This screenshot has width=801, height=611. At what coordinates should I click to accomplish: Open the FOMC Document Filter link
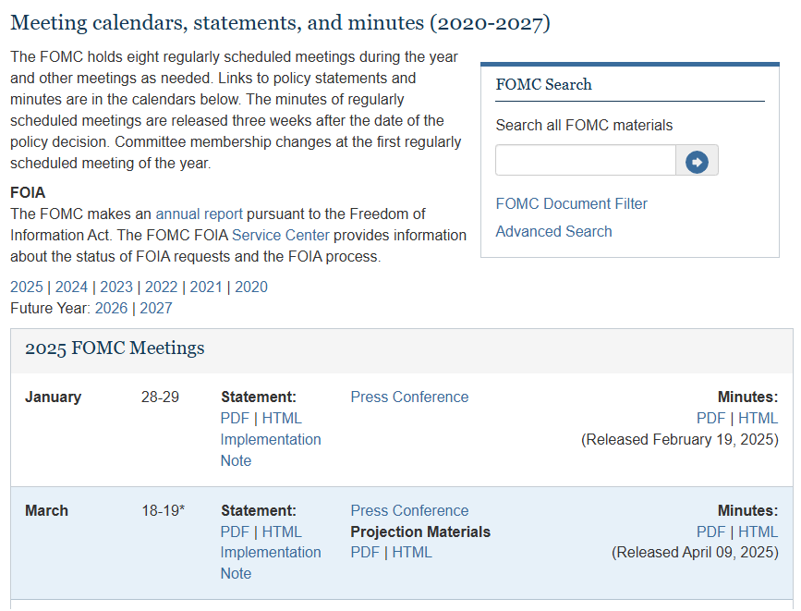[x=571, y=203]
